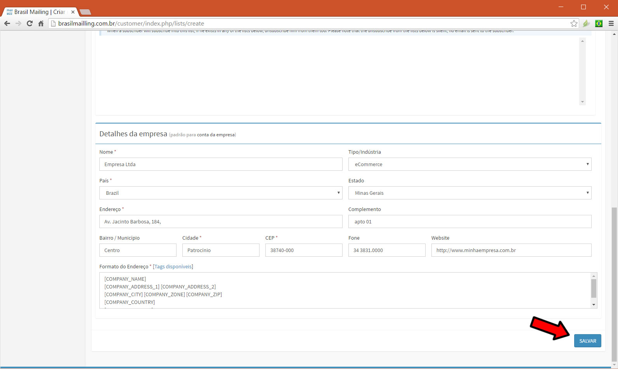Click the upper list box scroll down arrow
The image size is (618, 369).
[x=582, y=102]
